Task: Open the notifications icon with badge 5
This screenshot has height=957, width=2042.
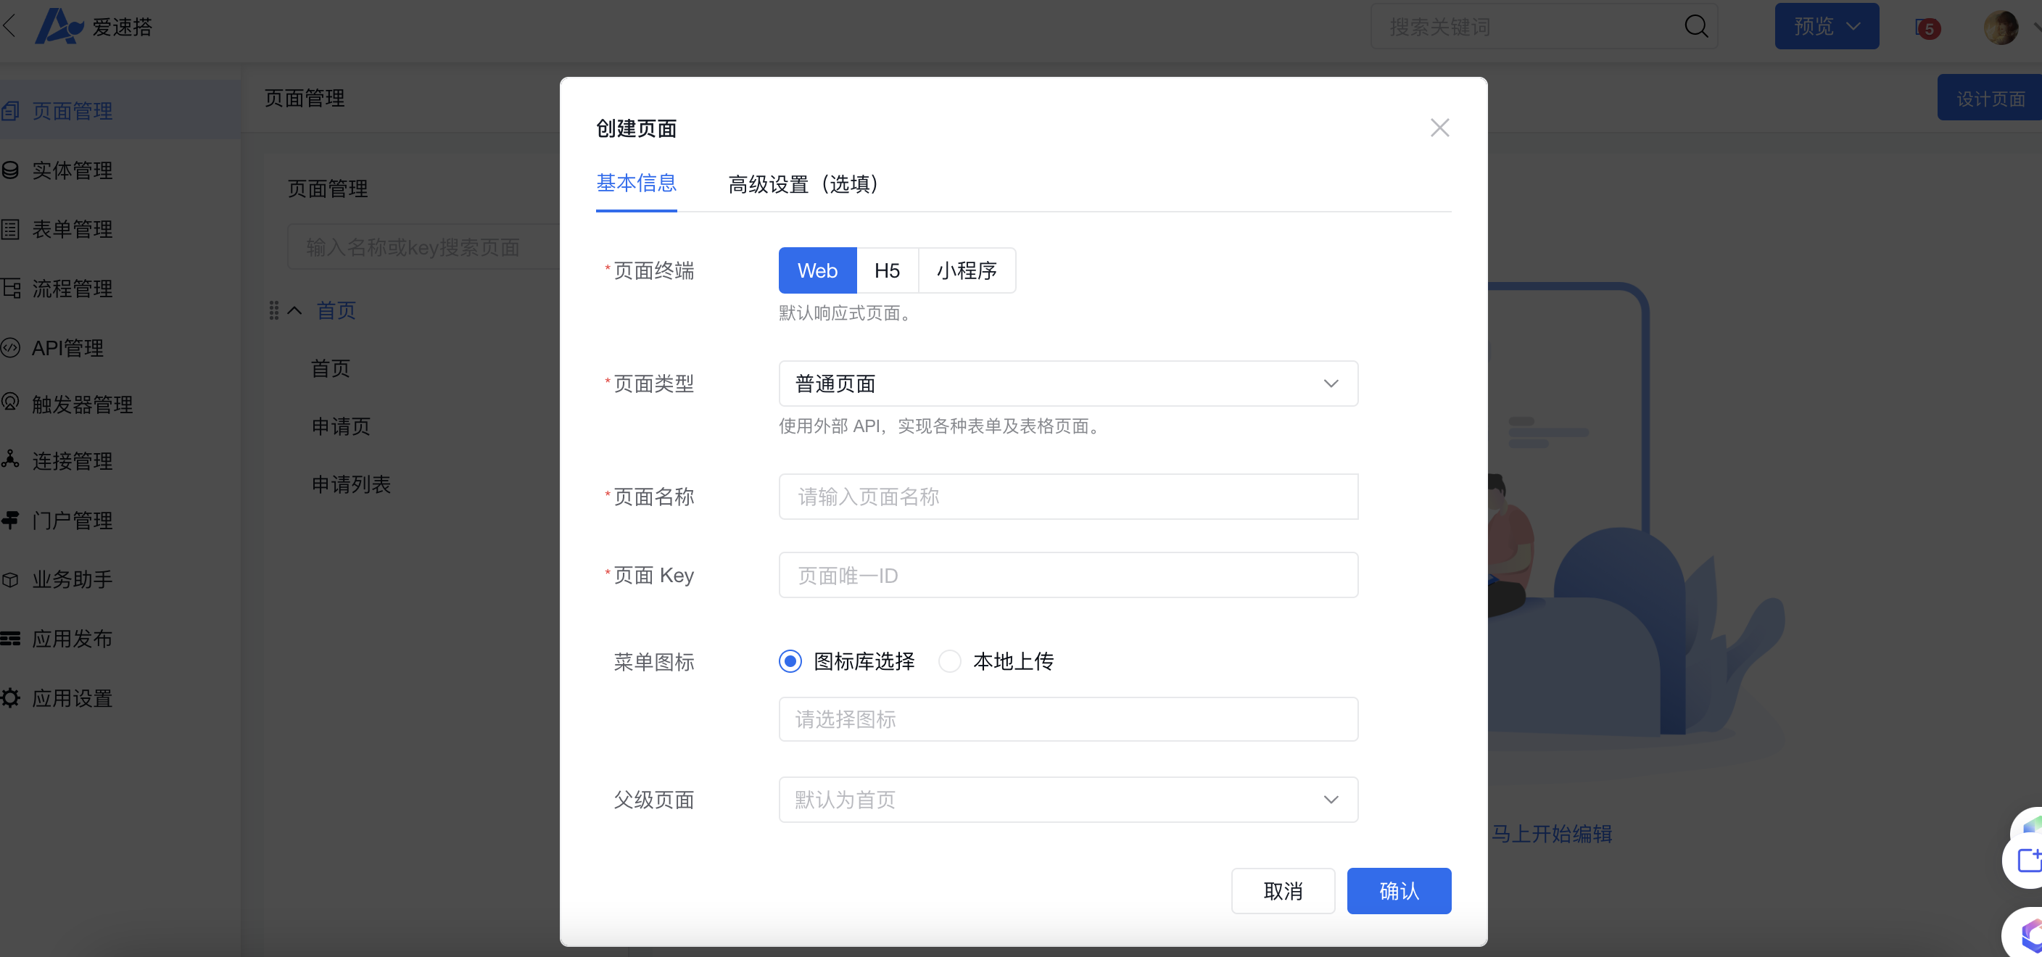Action: click(x=1927, y=28)
